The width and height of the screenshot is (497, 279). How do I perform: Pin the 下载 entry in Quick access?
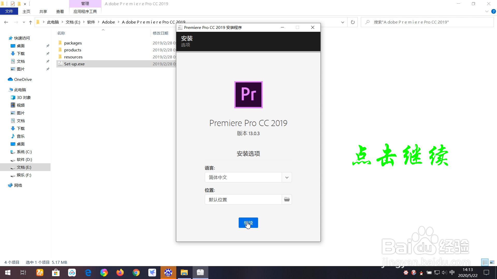click(x=48, y=53)
